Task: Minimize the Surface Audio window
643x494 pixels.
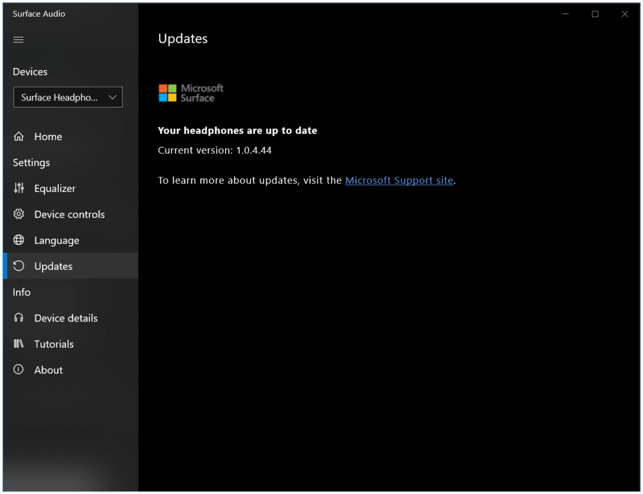Action: click(x=565, y=14)
